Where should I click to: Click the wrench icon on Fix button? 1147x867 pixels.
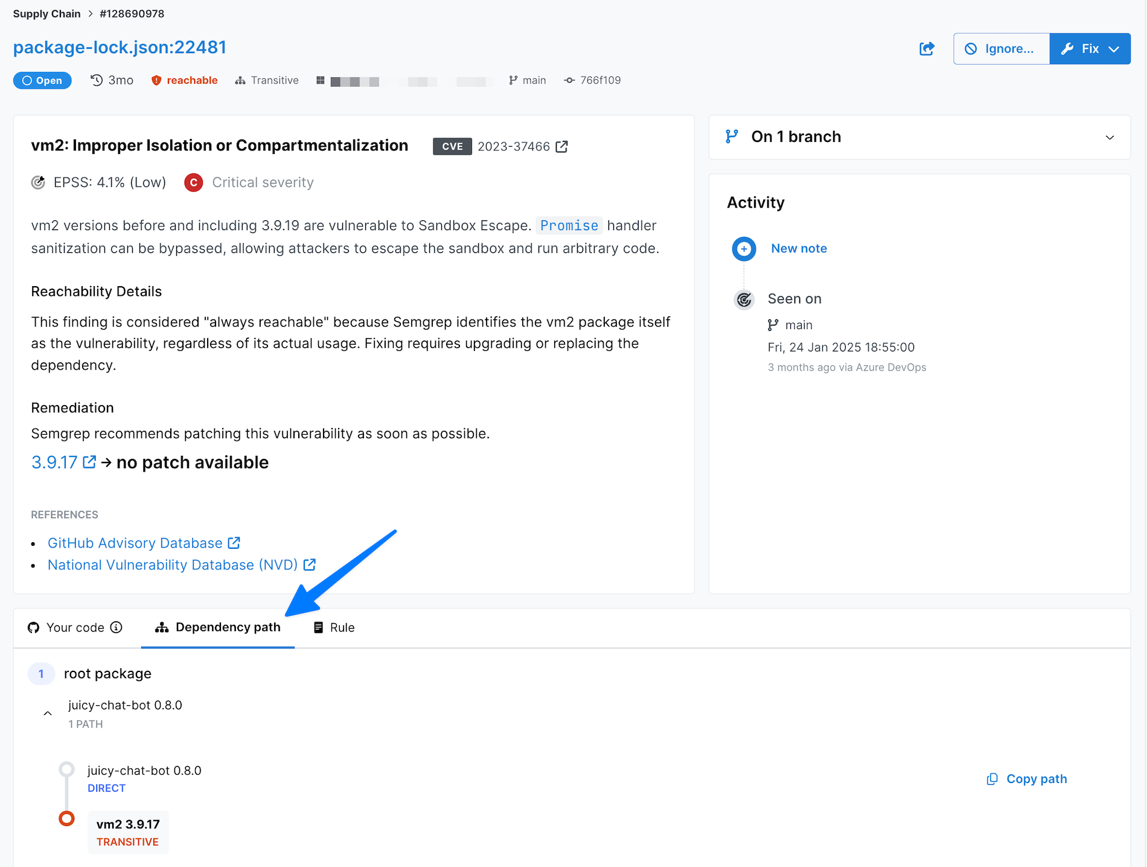click(x=1067, y=49)
